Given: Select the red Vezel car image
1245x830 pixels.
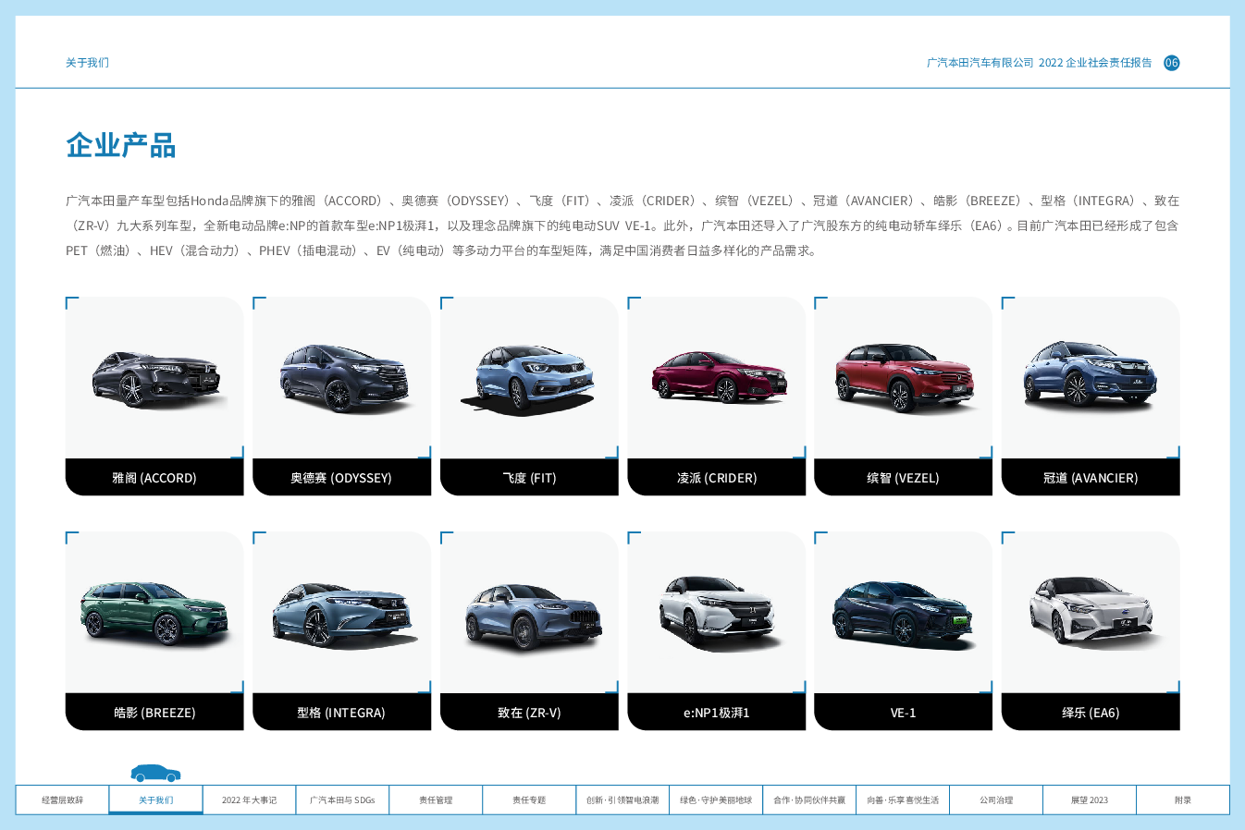Looking at the screenshot, I should (x=904, y=377).
